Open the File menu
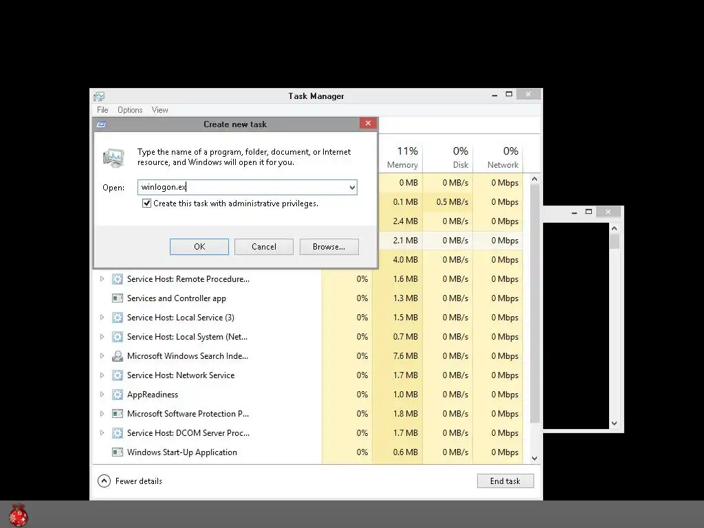The height and width of the screenshot is (528, 704). click(x=102, y=110)
